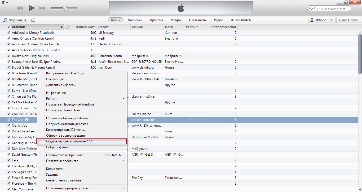Expand the Рейтинг submenu
362x192 pixels.
(82, 99)
